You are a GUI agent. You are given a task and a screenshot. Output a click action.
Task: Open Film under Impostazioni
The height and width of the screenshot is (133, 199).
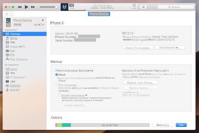(24, 42)
